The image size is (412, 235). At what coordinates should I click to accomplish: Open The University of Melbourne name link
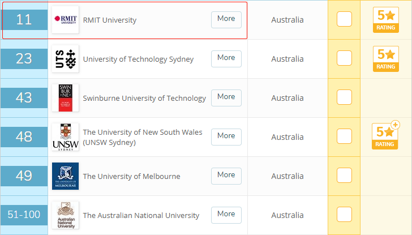click(132, 176)
